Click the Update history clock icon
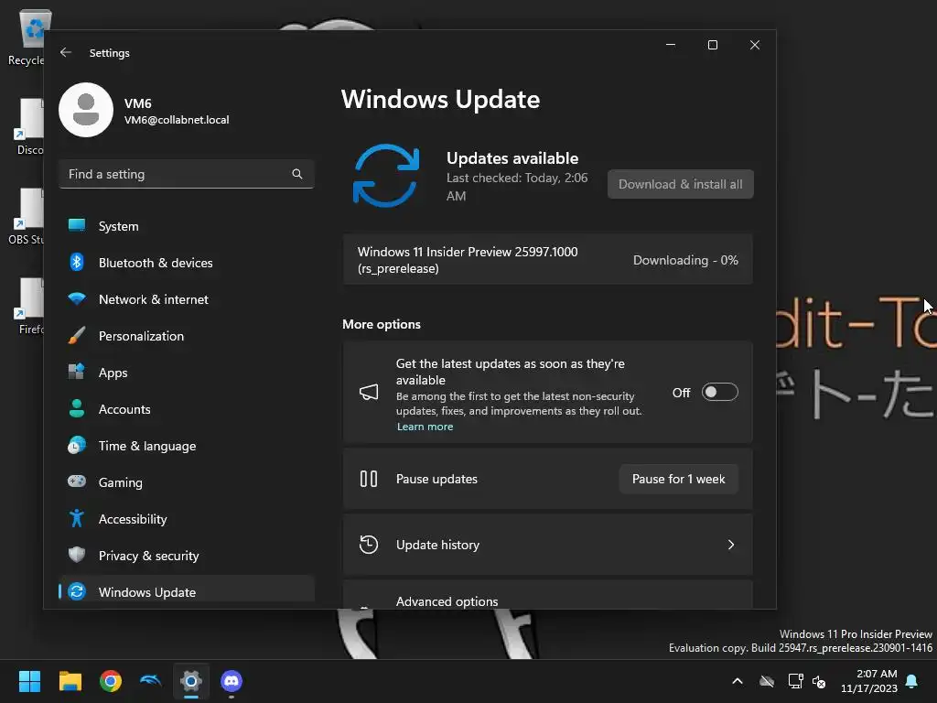 click(x=369, y=545)
